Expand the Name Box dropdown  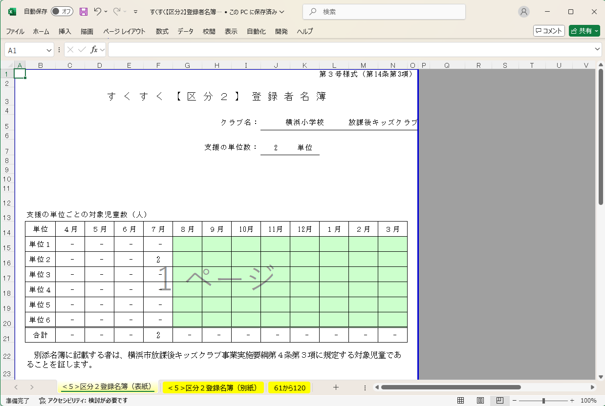49,50
